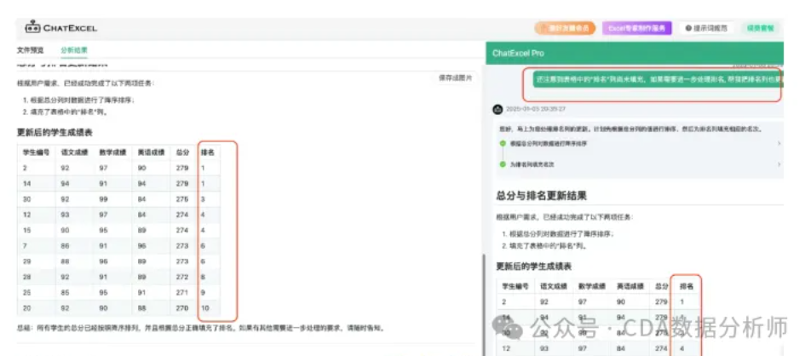Click the bot avatar next to the timestamp
Image resolution: width=811 pixels, height=356 pixels.
pyautogui.click(x=498, y=109)
